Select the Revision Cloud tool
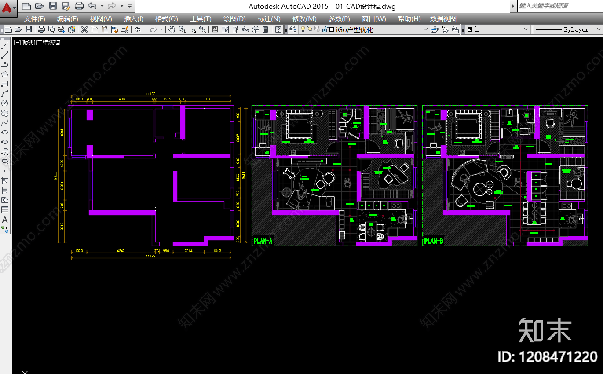603x374 pixels. [5, 113]
